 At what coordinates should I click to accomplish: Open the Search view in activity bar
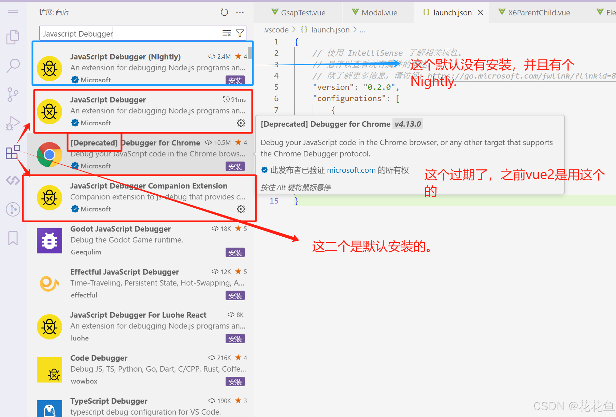tap(13, 66)
